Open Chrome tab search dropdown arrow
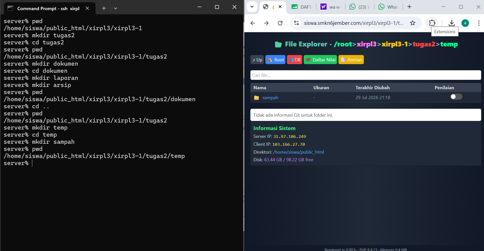Image resolution: width=484 pixels, height=251 pixels. tap(252, 7)
